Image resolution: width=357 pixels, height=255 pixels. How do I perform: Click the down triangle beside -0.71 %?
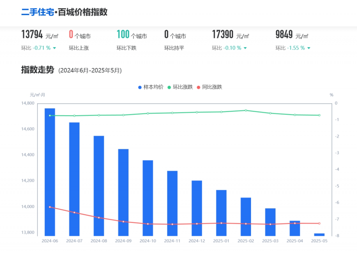(x=55, y=48)
